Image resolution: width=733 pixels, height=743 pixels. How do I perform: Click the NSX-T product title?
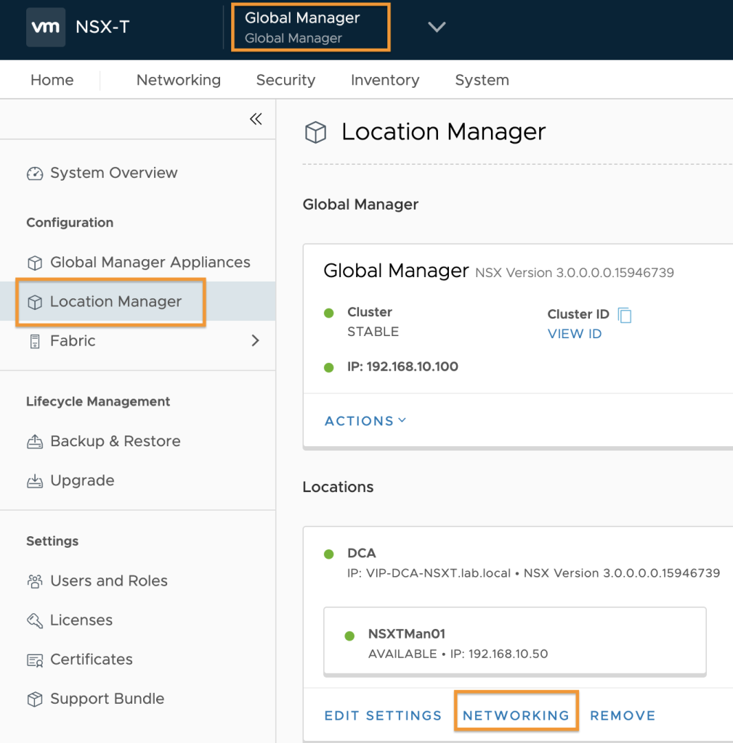point(102,27)
